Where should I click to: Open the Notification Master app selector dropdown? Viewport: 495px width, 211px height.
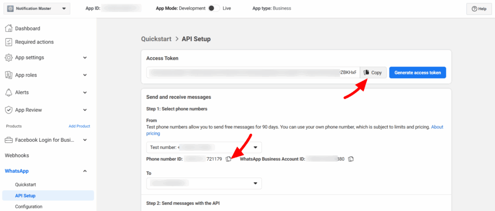point(37,9)
